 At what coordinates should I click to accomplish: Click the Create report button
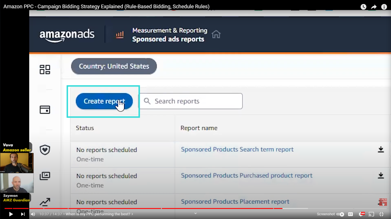104,101
